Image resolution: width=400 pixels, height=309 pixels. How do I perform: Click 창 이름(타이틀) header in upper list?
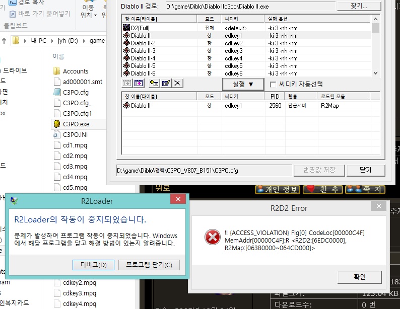159,19
